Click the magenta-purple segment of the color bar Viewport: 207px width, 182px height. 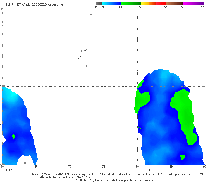click(x=194, y=3)
